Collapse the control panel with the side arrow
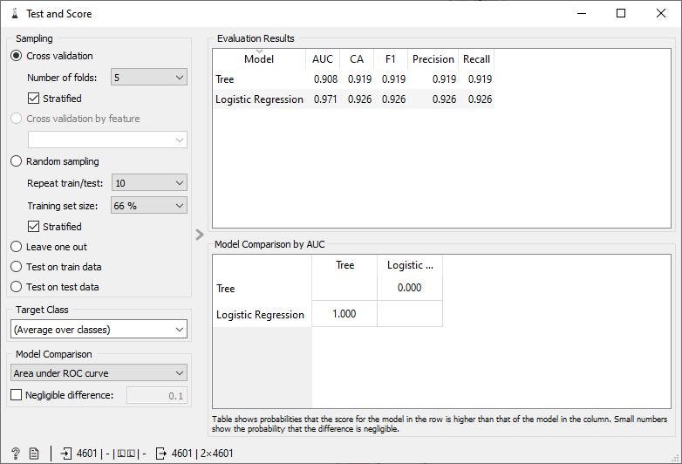The width and height of the screenshot is (682, 464). click(x=200, y=235)
